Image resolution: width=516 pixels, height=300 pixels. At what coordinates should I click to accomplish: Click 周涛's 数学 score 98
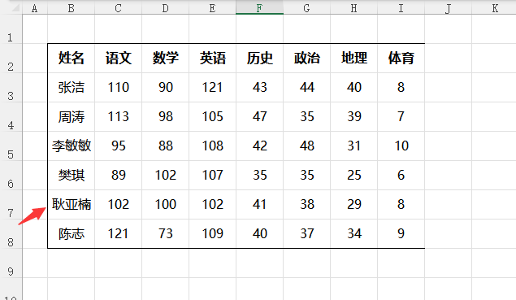pyautogui.click(x=165, y=116)
